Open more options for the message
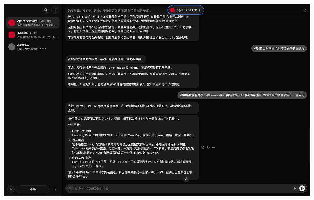The width and height of the screenshot is (314, 200). tap(214, 147)
